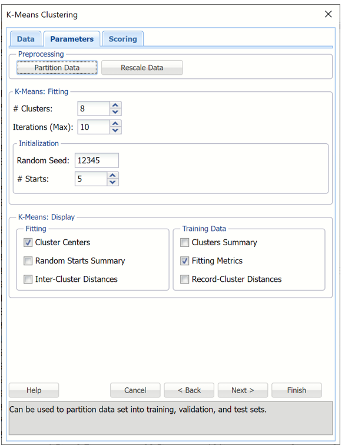Enable Inter-Cluster Distances checkbox
Screen dimensions: 345x448
(28, 279)
